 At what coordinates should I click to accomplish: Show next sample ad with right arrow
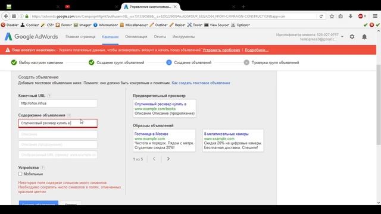click(x=168, y=159)
